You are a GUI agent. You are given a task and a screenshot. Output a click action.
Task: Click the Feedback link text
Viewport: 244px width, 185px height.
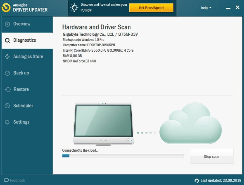coord(17,180)
